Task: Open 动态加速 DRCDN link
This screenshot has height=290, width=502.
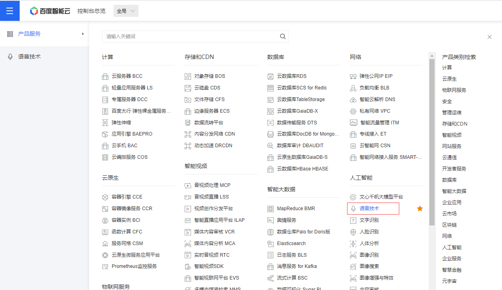Action: 213,146
